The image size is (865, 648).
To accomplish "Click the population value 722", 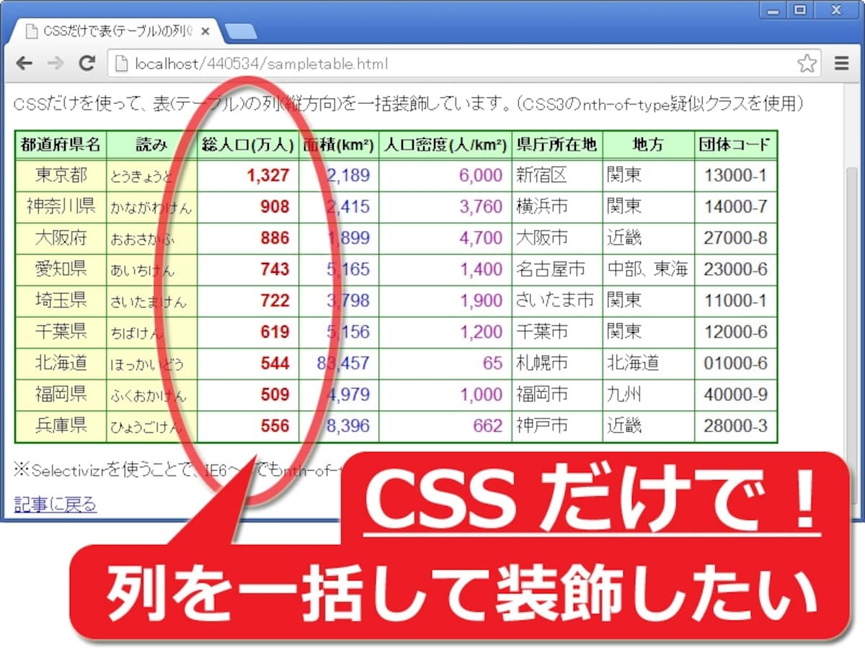I will tap(275, 300).
